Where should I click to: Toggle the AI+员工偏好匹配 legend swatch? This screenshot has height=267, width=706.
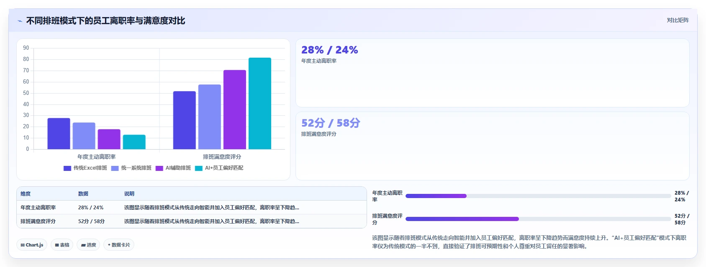[199, 168]
